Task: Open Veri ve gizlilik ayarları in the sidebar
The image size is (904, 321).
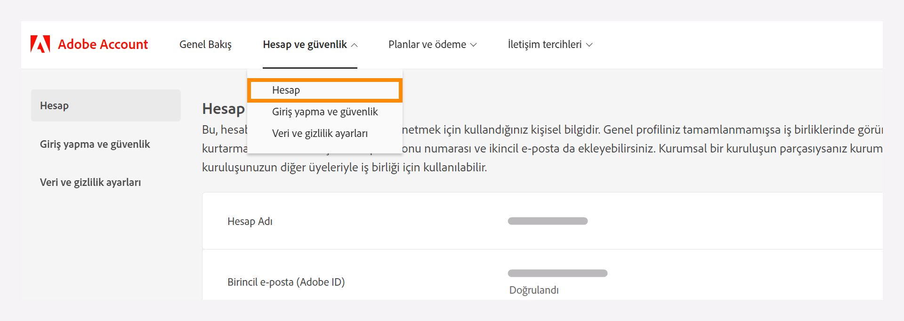Action: pyautogui.click(x=90, y=182)
